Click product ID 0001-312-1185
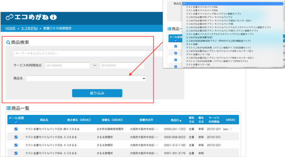285x157 pixels. click(175, 145)
